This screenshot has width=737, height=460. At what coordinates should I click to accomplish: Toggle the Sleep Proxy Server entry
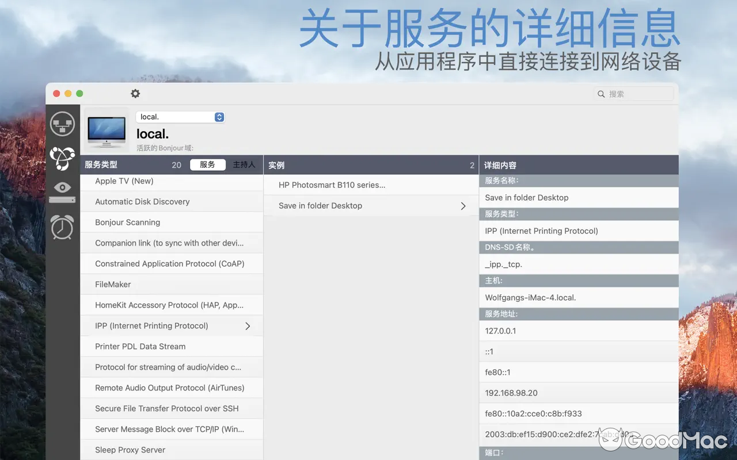(130, 450)
